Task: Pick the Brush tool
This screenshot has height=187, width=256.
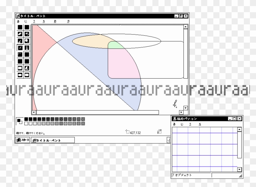Action: pos(27,48)
